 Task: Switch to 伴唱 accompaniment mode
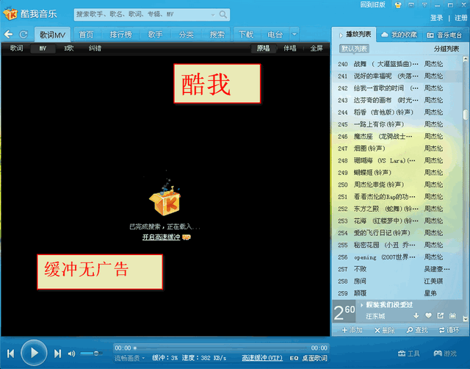[x=290, y=49]
